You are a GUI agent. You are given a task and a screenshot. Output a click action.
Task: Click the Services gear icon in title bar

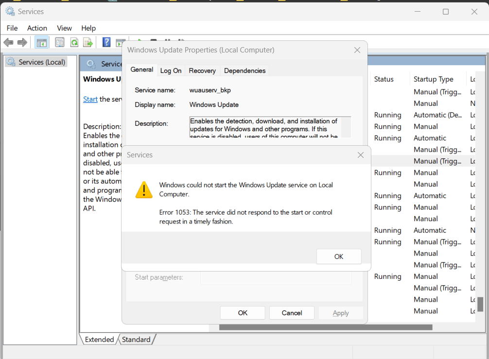pyautogui.click(x=10, y=12)
